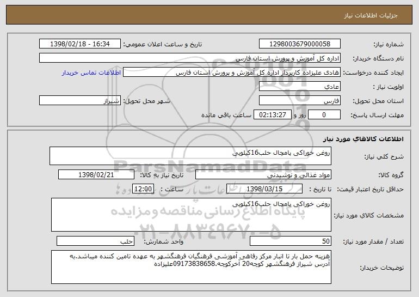Screen dimensions: 419x297
Task: Click the توضیحات خریدار text box
Action: coord(191,267)
